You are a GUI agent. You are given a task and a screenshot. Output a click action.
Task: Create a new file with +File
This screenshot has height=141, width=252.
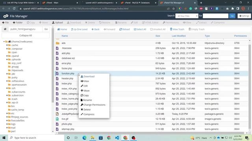(x=5, y=23)
